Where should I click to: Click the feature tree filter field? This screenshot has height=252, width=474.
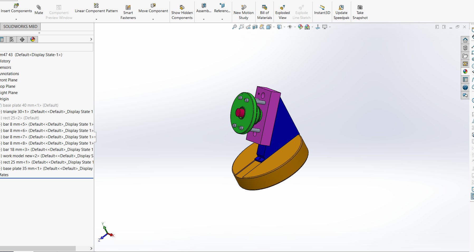pyautogui.click(x=46, y=47)
